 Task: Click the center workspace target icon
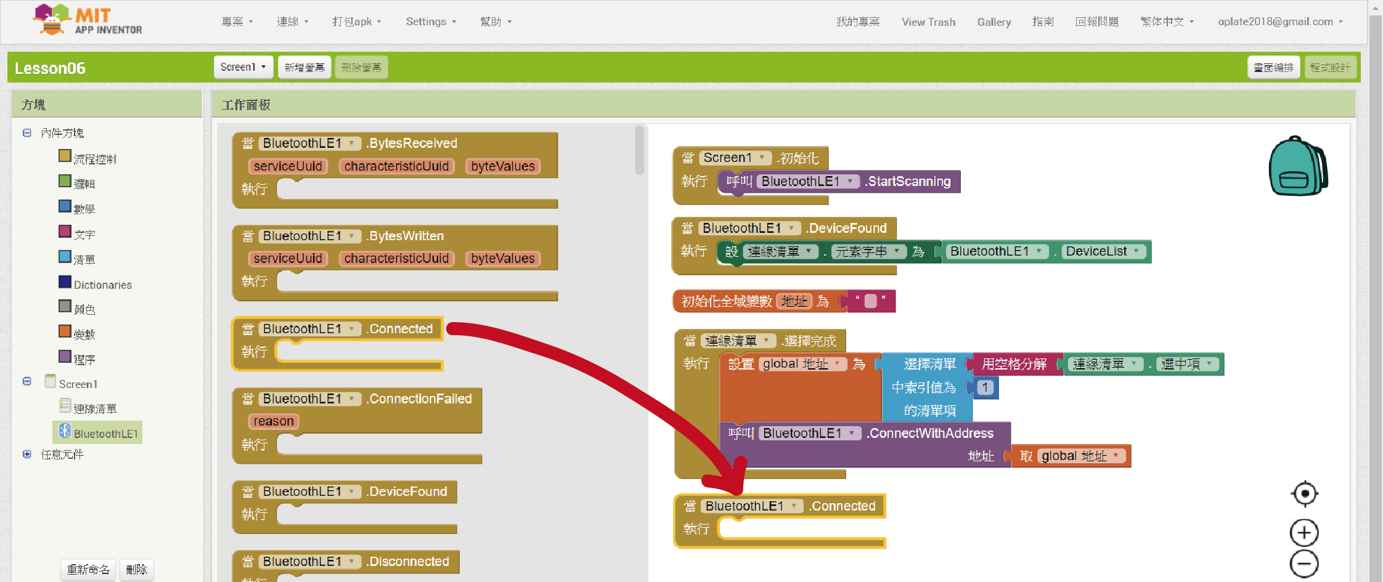(1304, 494)
